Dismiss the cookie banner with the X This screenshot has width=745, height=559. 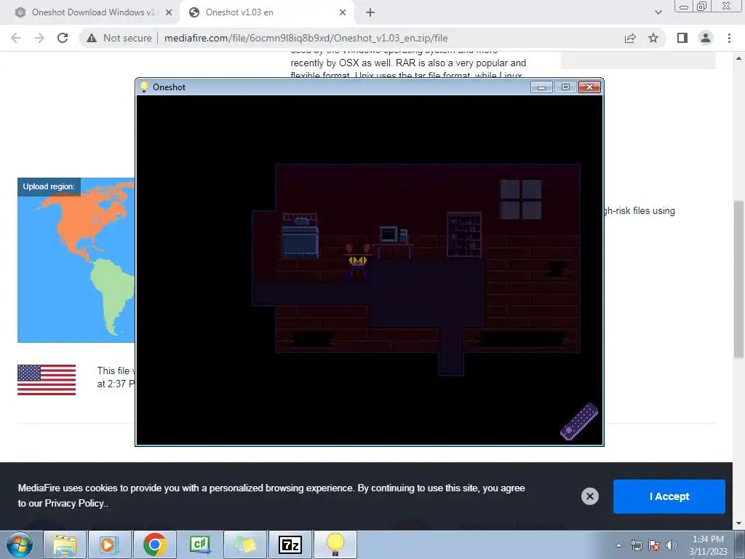click(x=589, y=496)
